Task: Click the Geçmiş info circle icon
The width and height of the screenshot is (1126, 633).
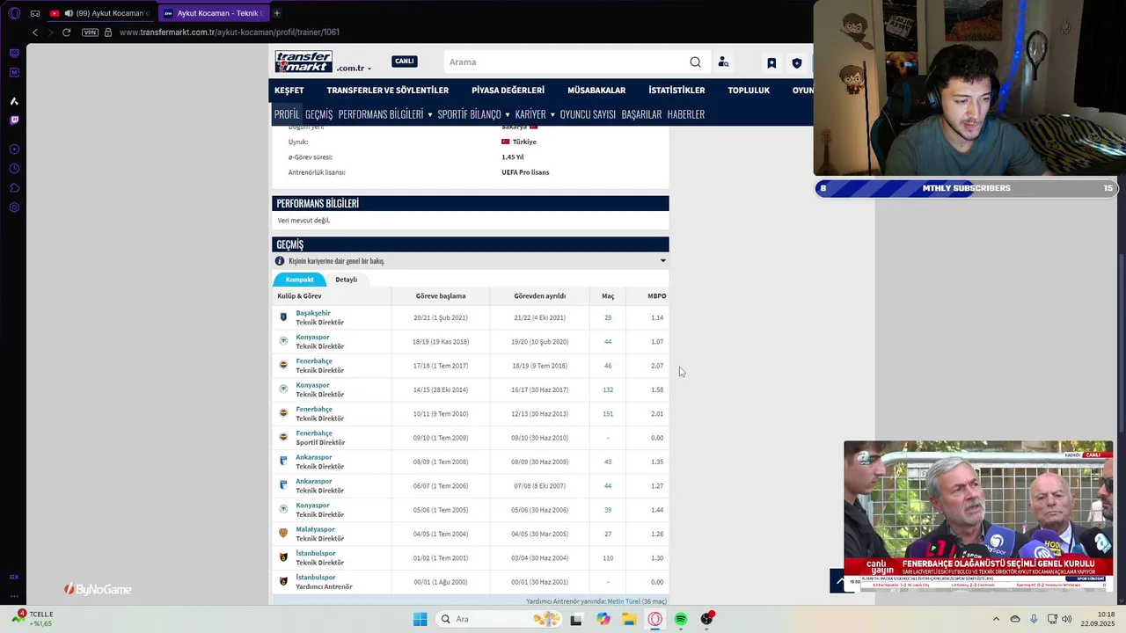Action: [280, 261]
